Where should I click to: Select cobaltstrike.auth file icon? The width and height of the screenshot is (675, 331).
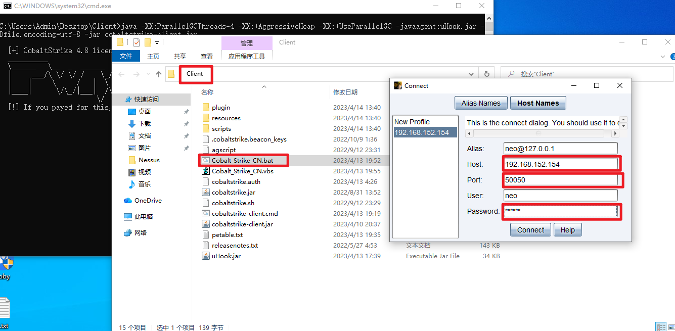coord(206,181)
